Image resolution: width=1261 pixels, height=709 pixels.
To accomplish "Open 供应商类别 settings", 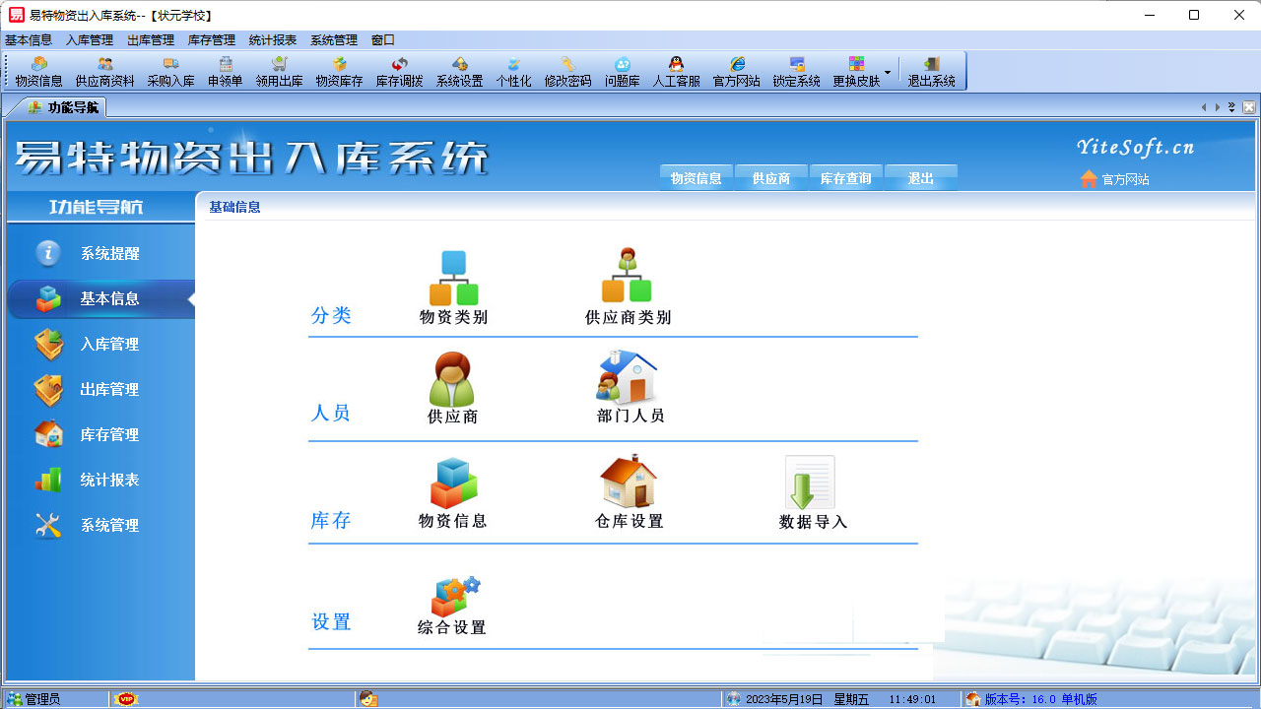I will point(627,286).
